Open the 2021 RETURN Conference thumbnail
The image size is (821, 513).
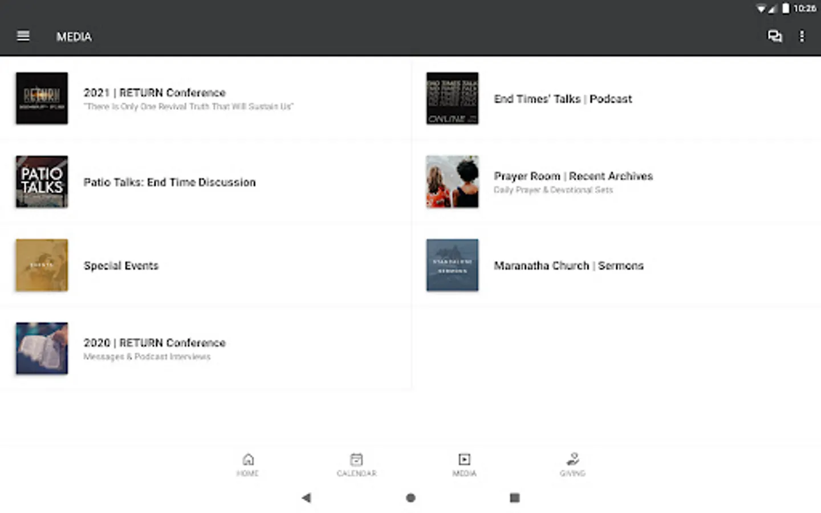tap(42, 98)
